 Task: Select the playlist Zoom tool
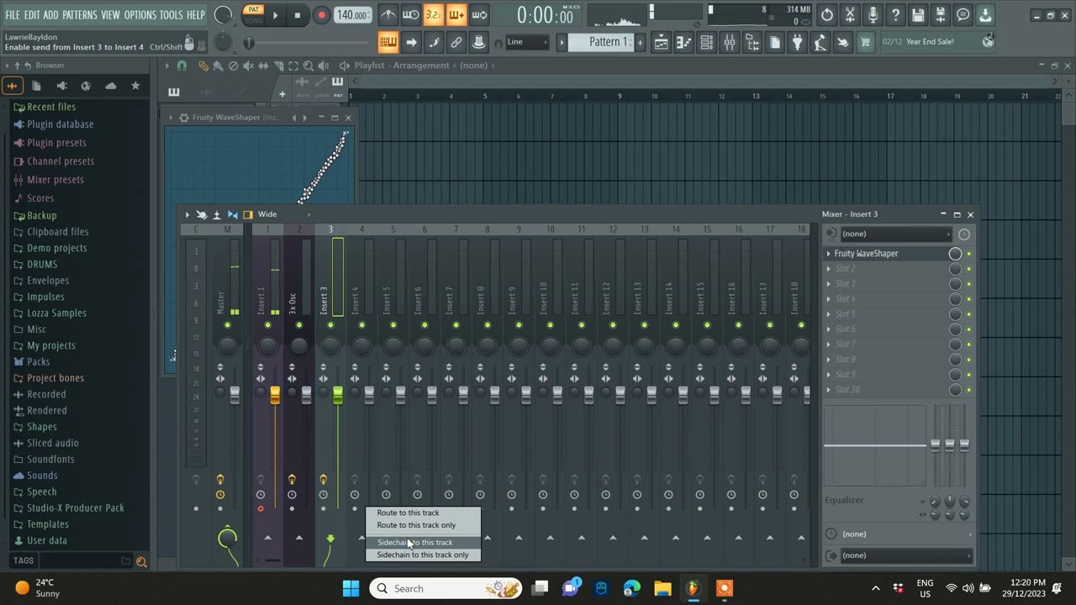[309, 66]
